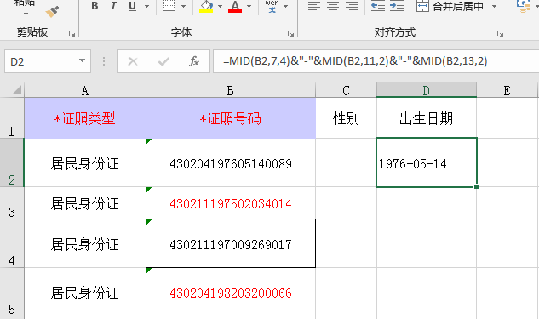Screen dimensions: 539x319
Task: Select cell with ID 430204197605140089
Action: tap(231, 163)
